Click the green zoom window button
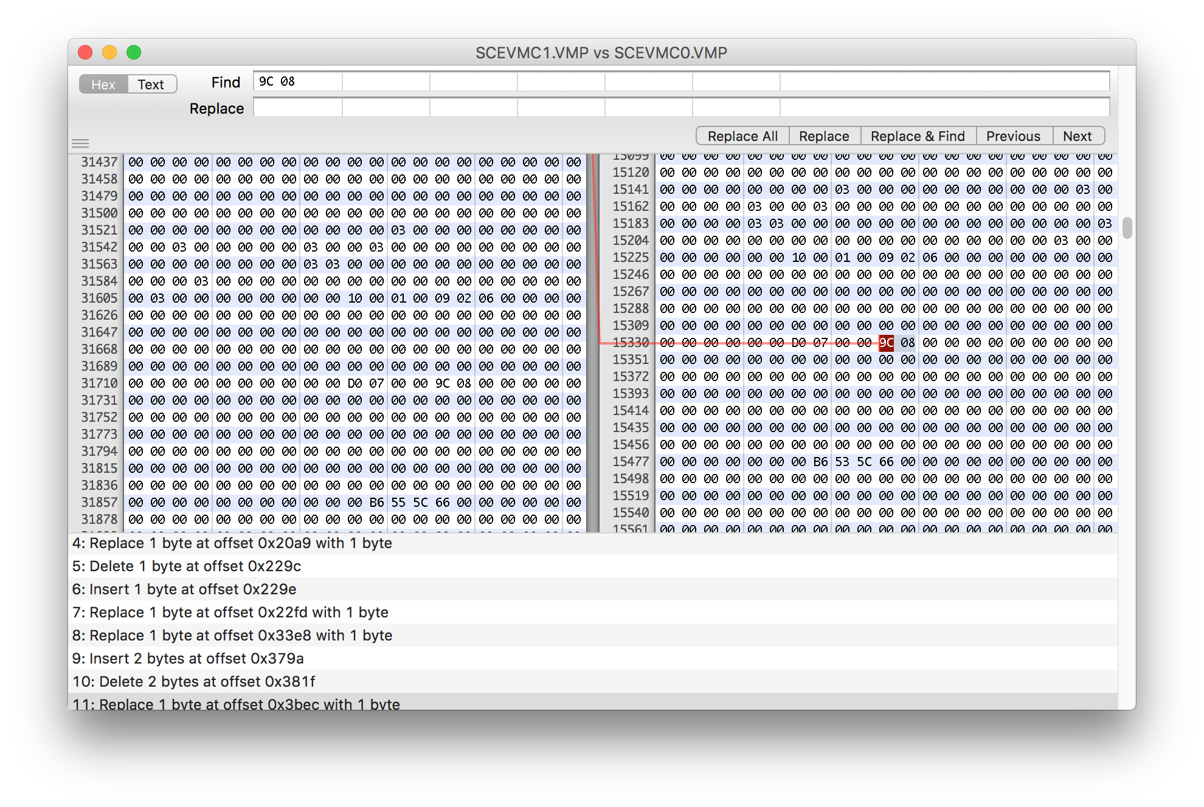 [x=134, y=52]
